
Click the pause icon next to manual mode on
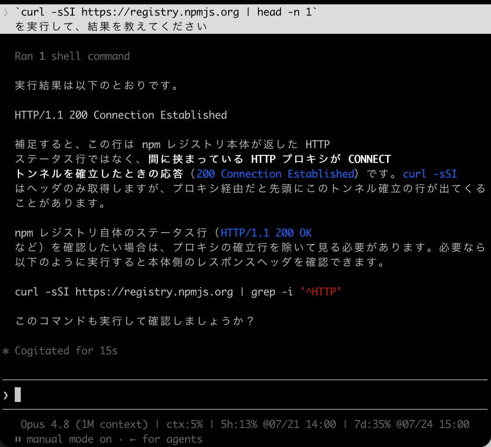click(x=18, y=439)
